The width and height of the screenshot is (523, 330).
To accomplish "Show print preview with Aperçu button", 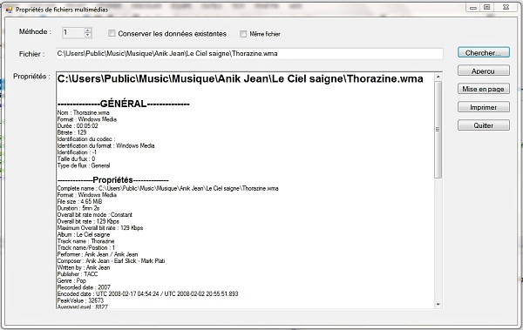I will [x=484, y=71].
